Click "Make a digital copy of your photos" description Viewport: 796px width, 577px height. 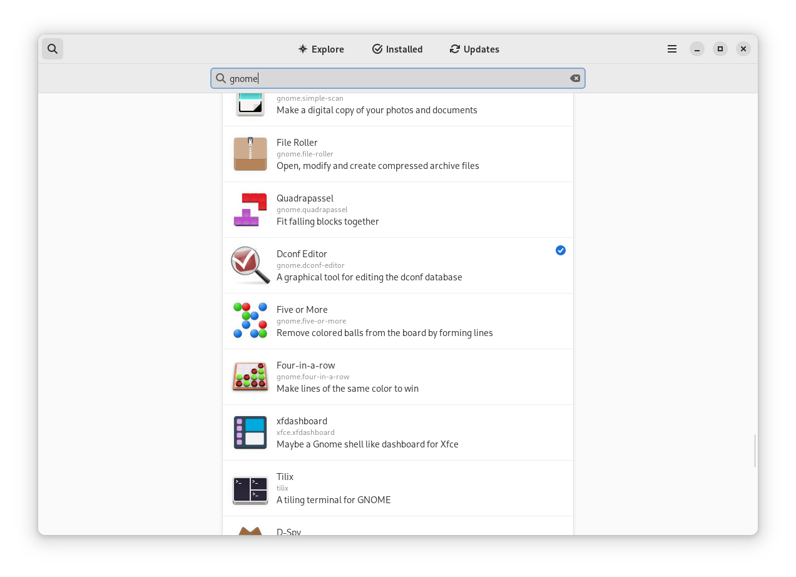[377, 110]
